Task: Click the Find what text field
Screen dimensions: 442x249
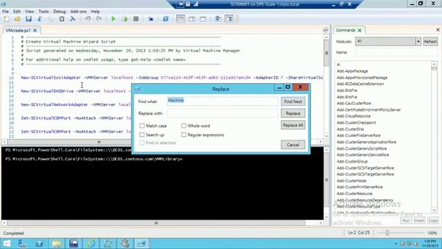Action: pos(222,101)
